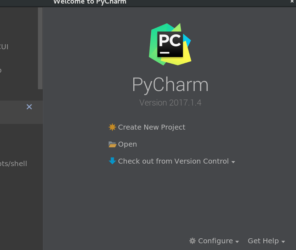The width and height of the screenshot is (296, 250).
Task: Click the blue download arrow beside Version Control
Action: tap(112, 161)
